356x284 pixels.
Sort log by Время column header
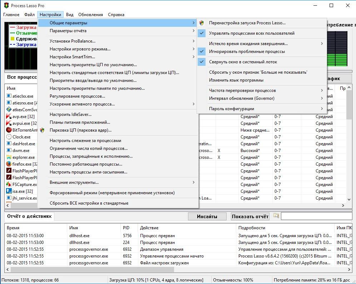[x=36, y=227]
